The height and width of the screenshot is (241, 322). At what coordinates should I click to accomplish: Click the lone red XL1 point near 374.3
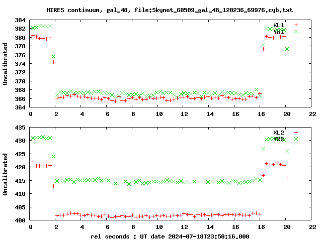(54, 62)
